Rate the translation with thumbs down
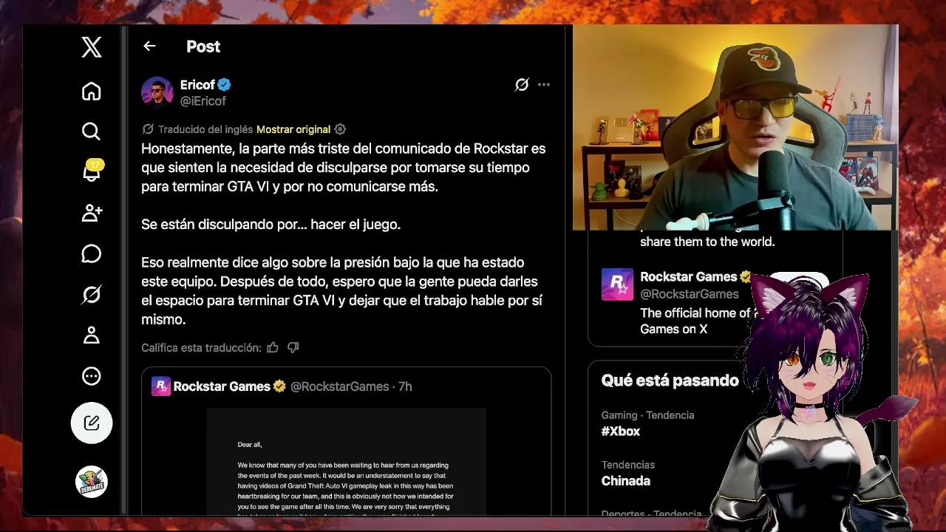Image resolution: width=946 pixels, height=532 pixels. [x=293, y=347]
